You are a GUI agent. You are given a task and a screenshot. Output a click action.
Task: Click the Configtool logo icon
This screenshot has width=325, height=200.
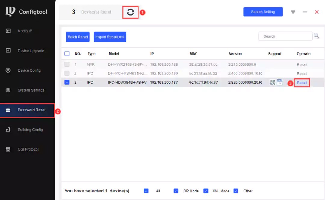click(10, 11)
